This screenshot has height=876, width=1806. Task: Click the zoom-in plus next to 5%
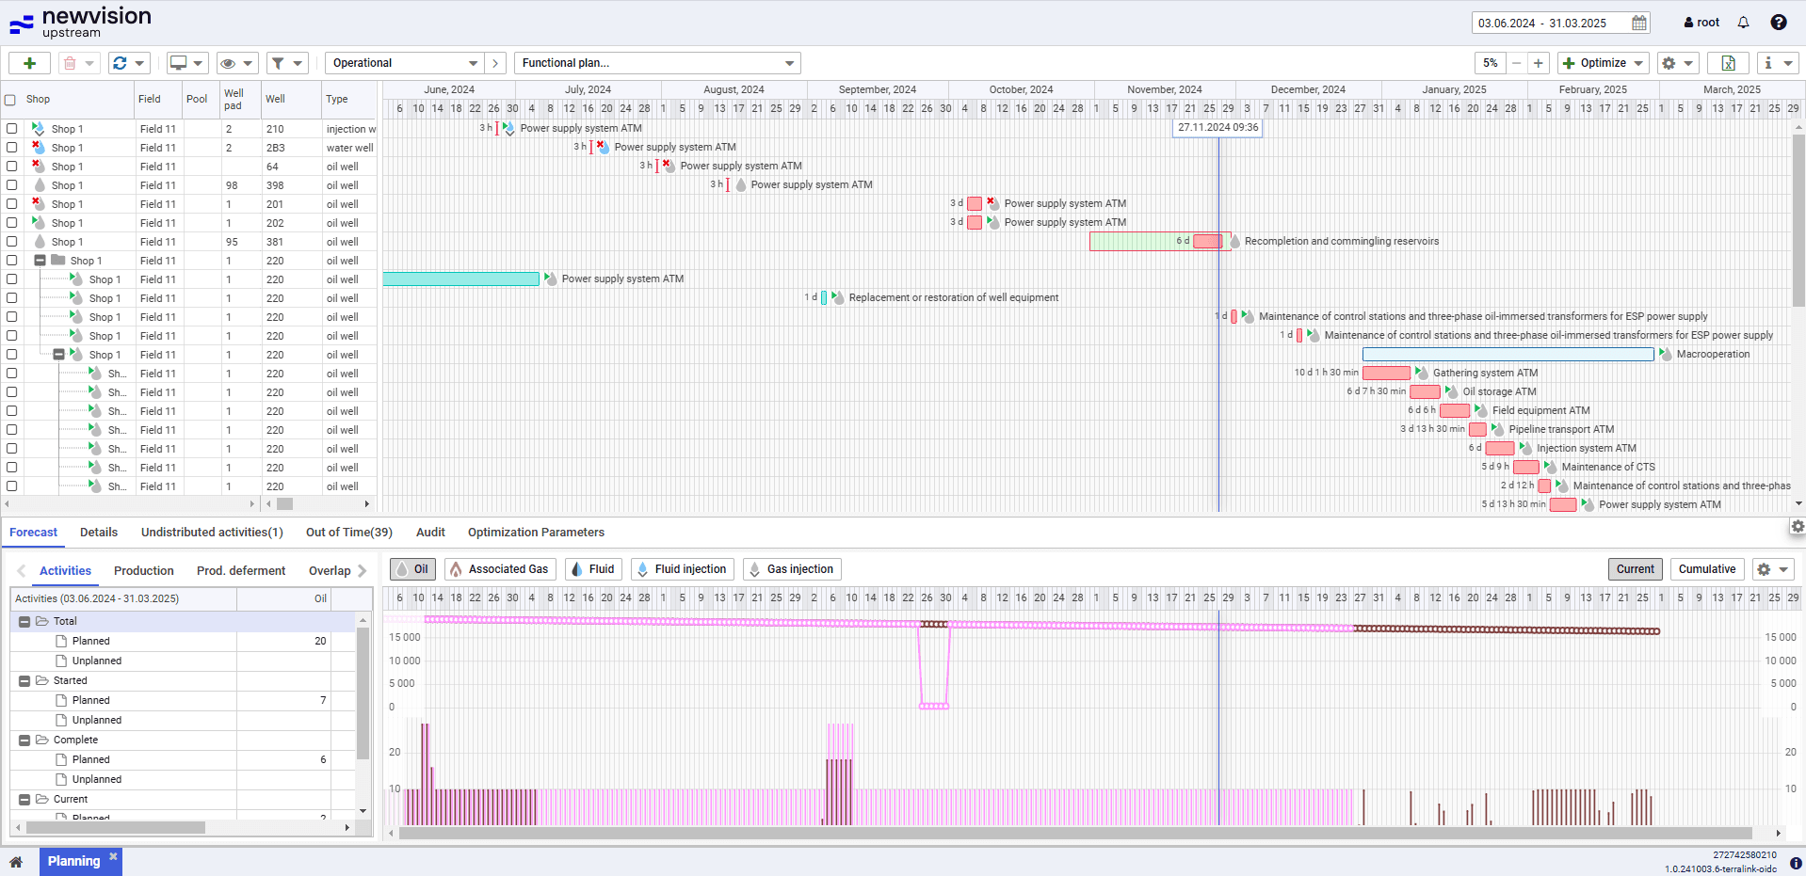[x=1538, y=63]
